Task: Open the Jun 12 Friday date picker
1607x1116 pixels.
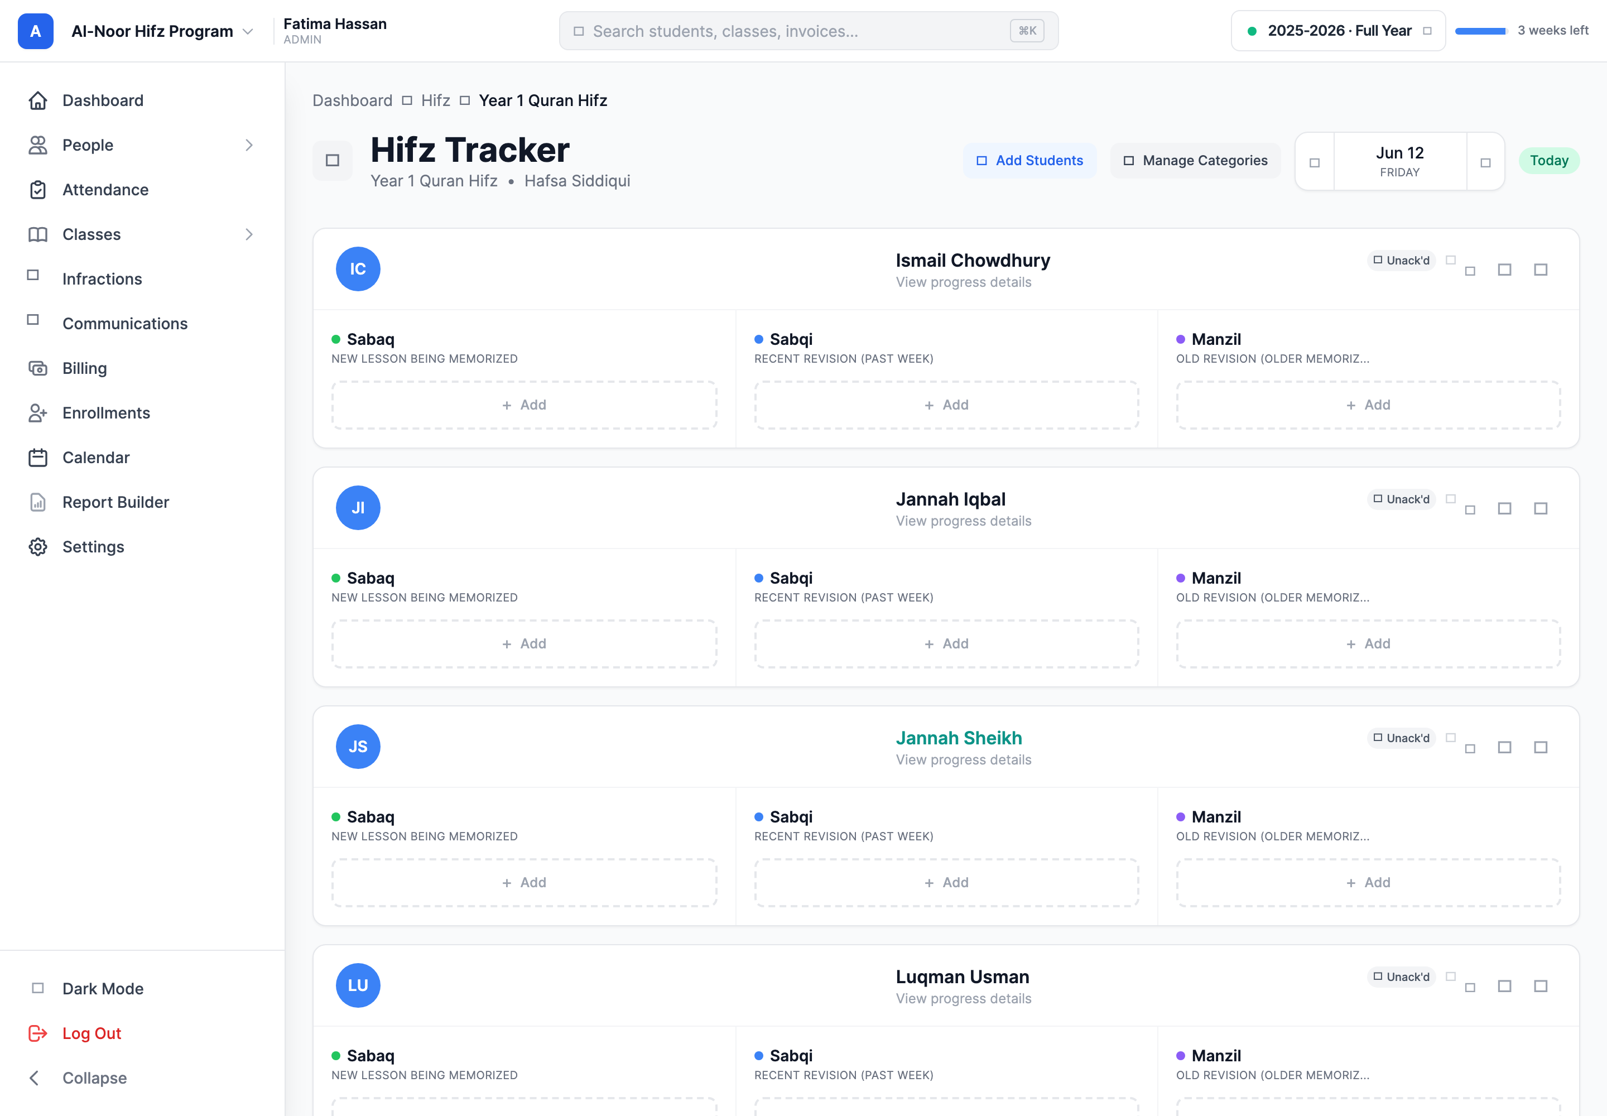Action: 1400,161
